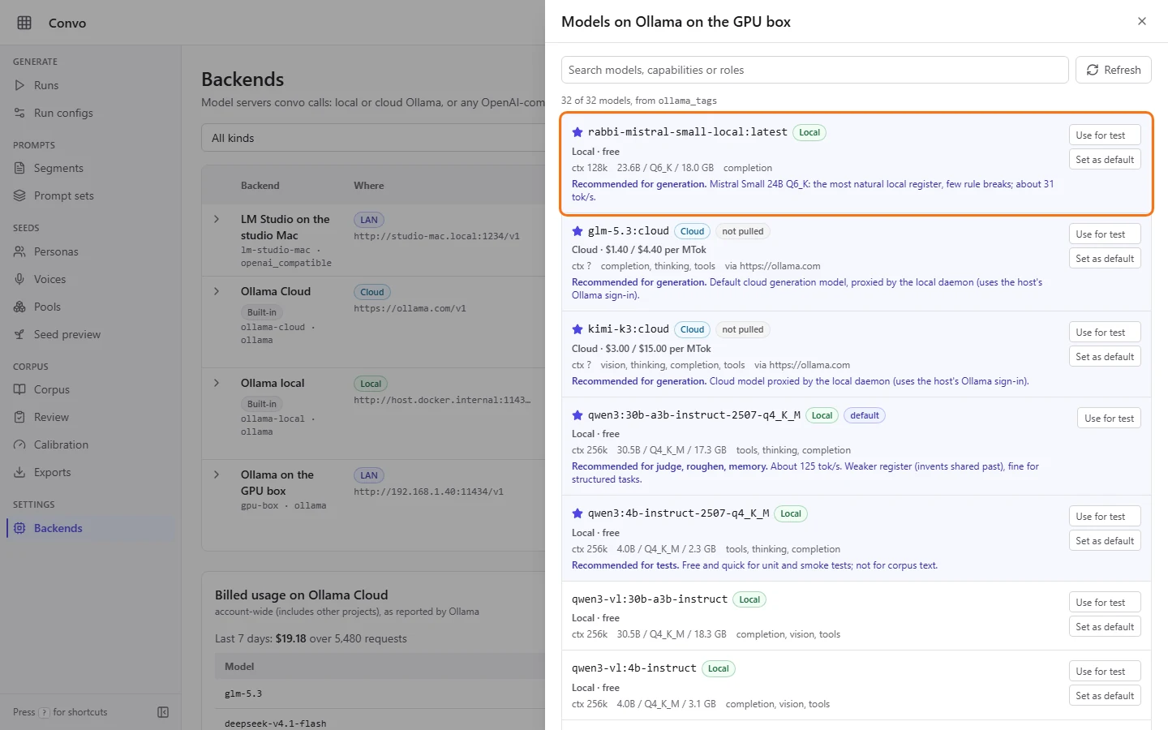This screenshot has height=730, width=1168.
Task: Use qwen3-vl:30b-a3b-instruct for test
Action: click(x=1105, y=603)
